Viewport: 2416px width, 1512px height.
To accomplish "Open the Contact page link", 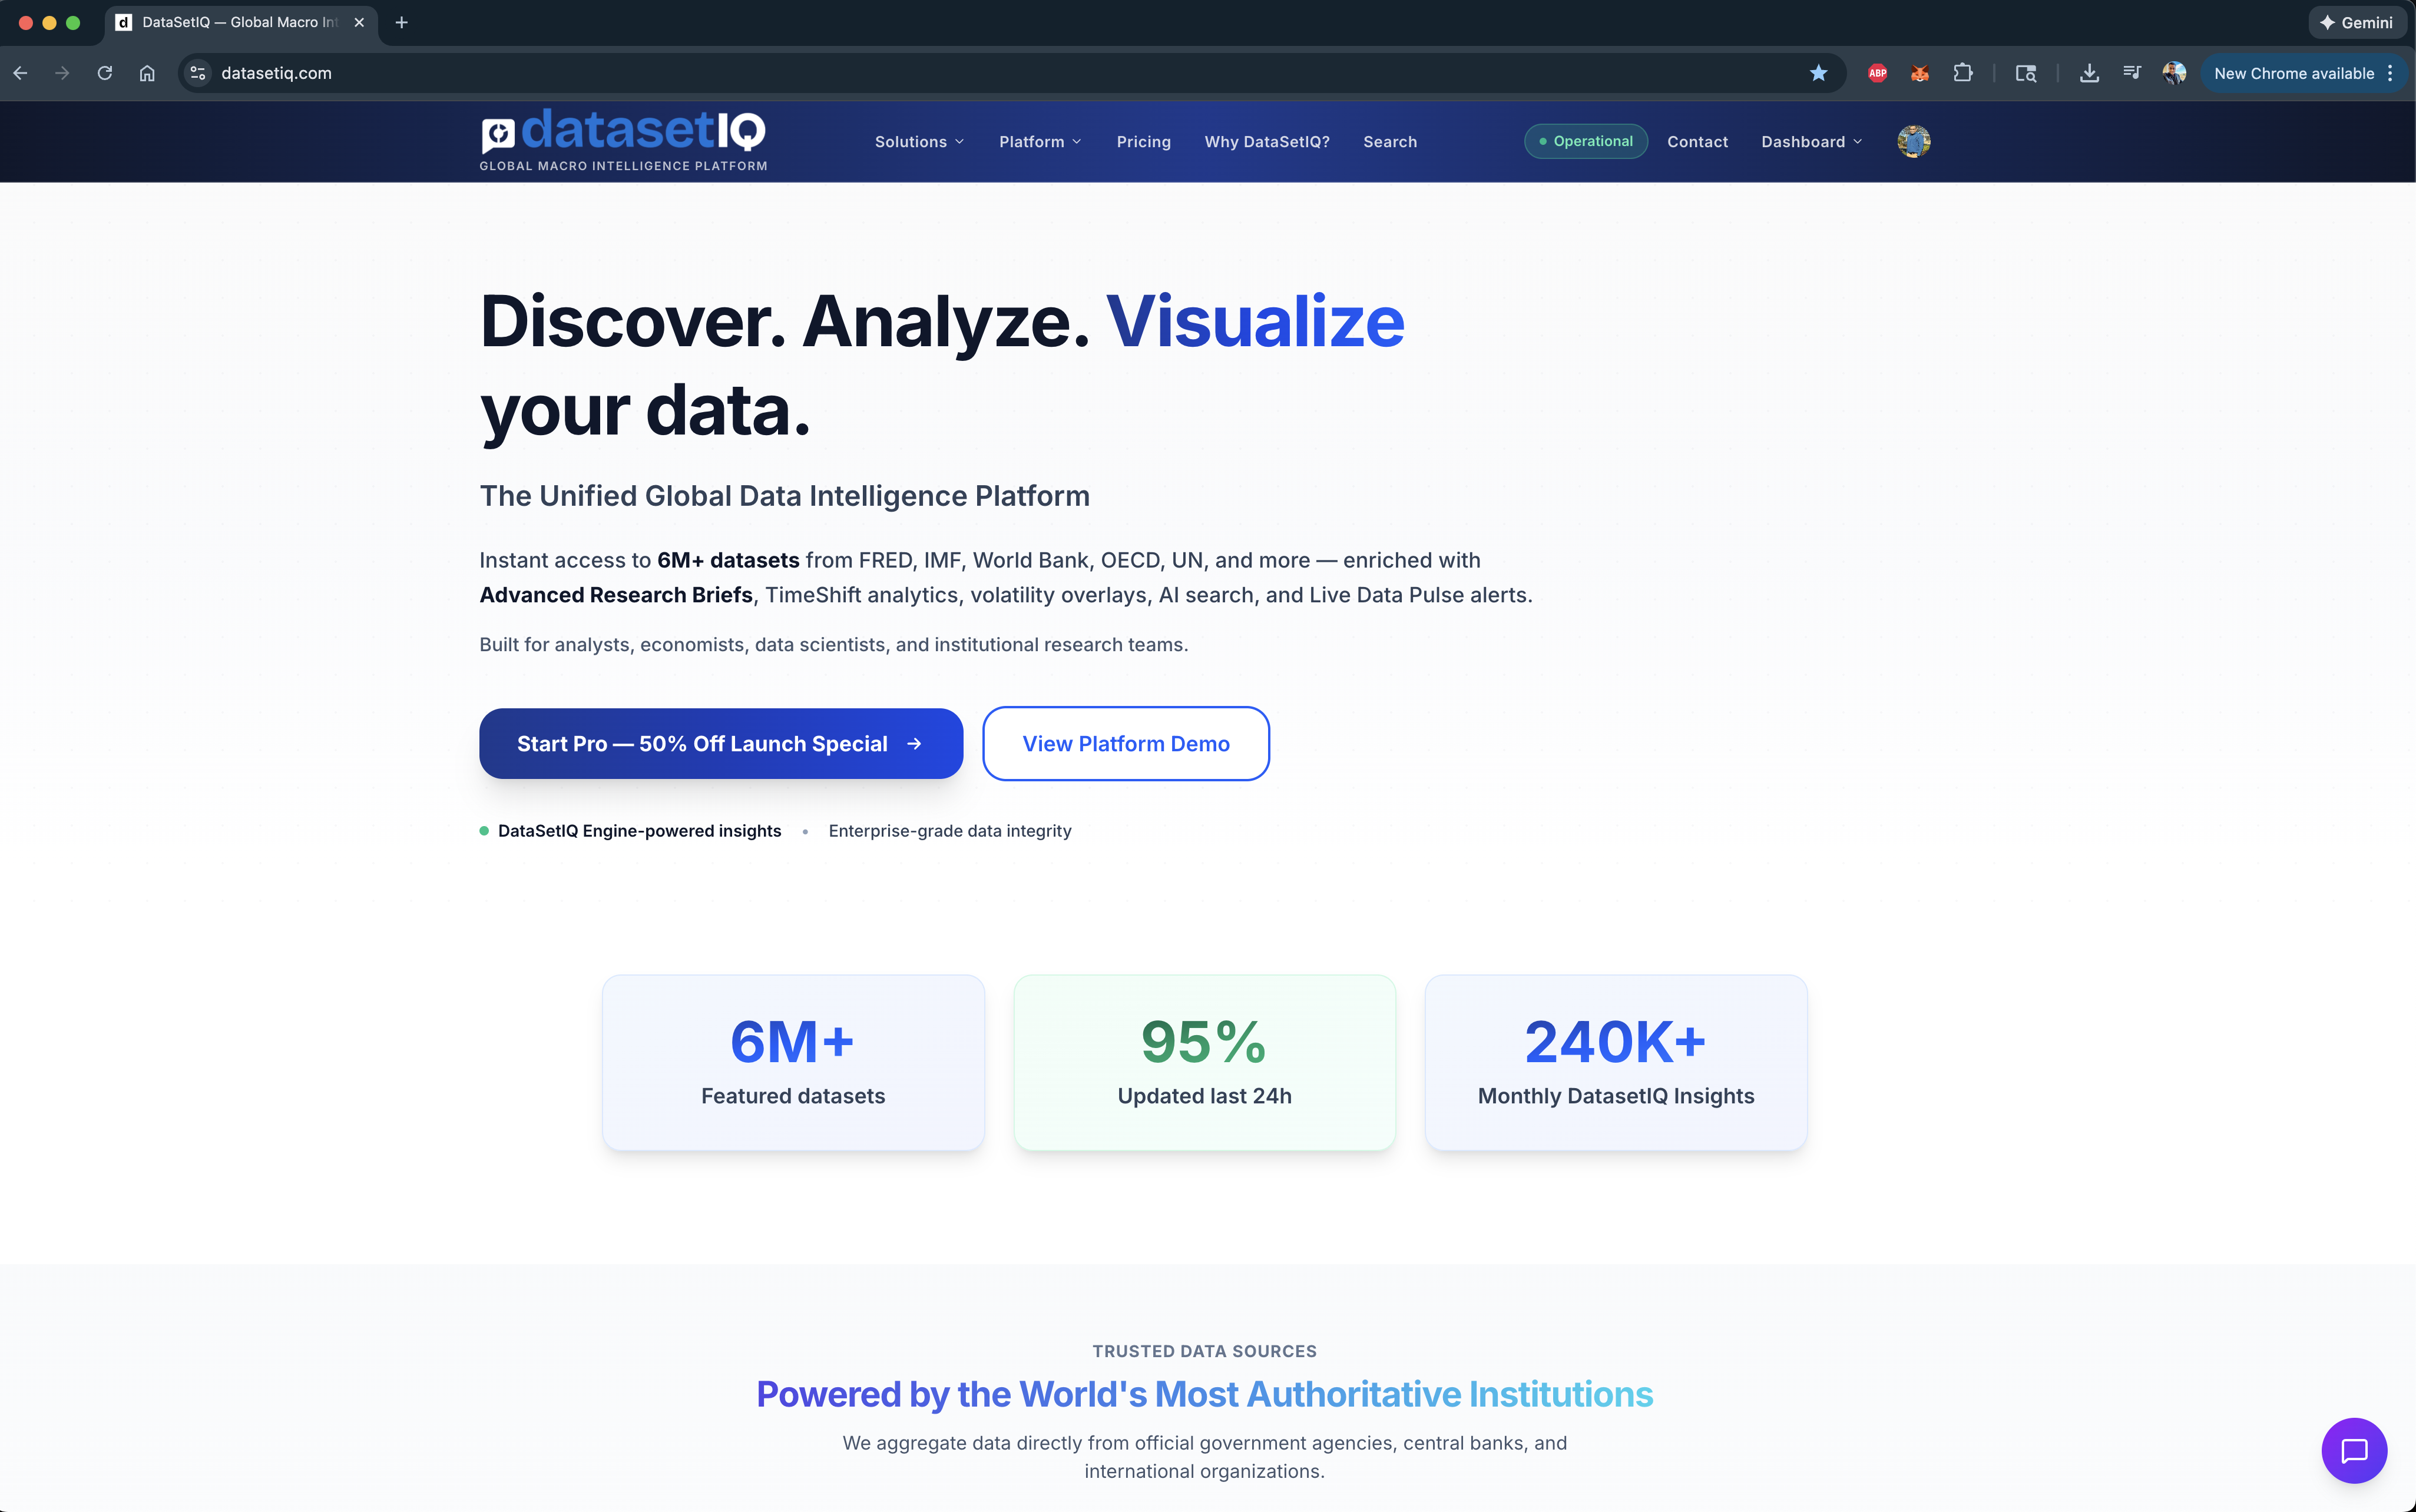I will point(1697,141).
